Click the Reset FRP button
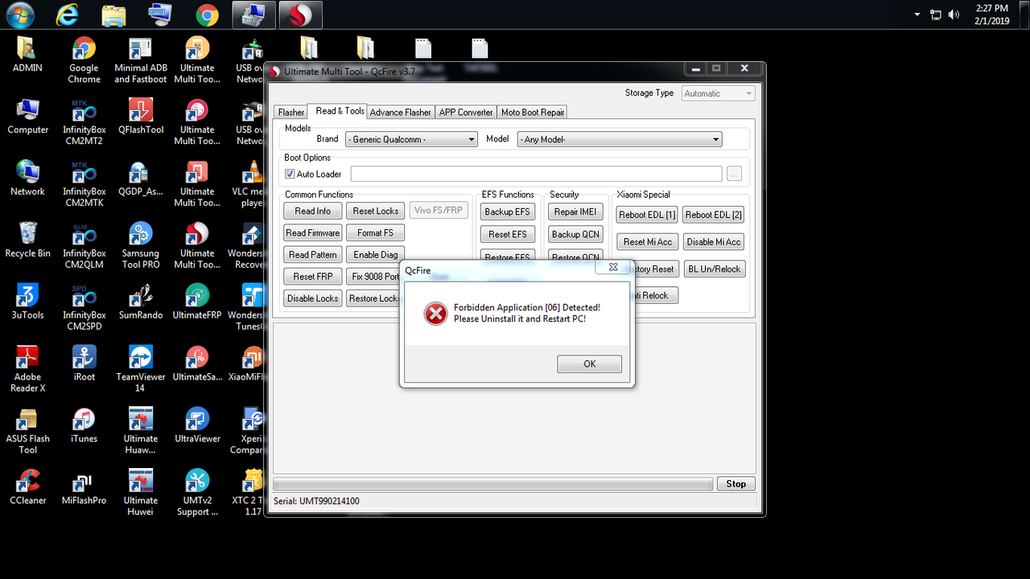Image resolution: width=1030 pixels, height=579 pixels. click(312, 277)
